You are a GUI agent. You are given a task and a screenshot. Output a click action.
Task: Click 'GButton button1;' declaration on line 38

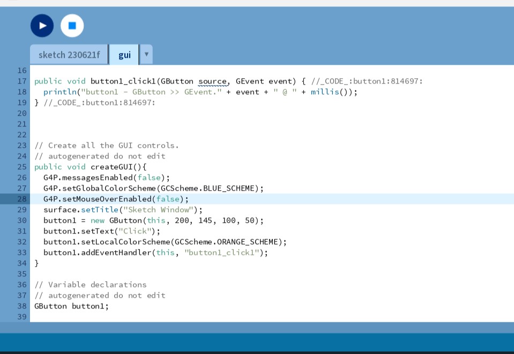(x=71, y=306)
